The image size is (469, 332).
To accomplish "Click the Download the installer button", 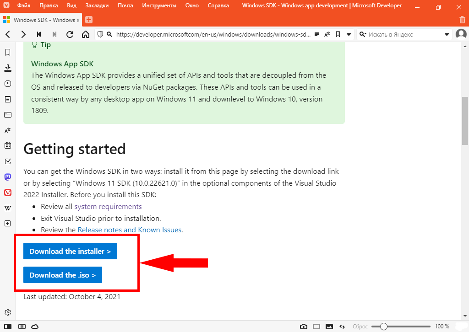I will tap(70, 251).
